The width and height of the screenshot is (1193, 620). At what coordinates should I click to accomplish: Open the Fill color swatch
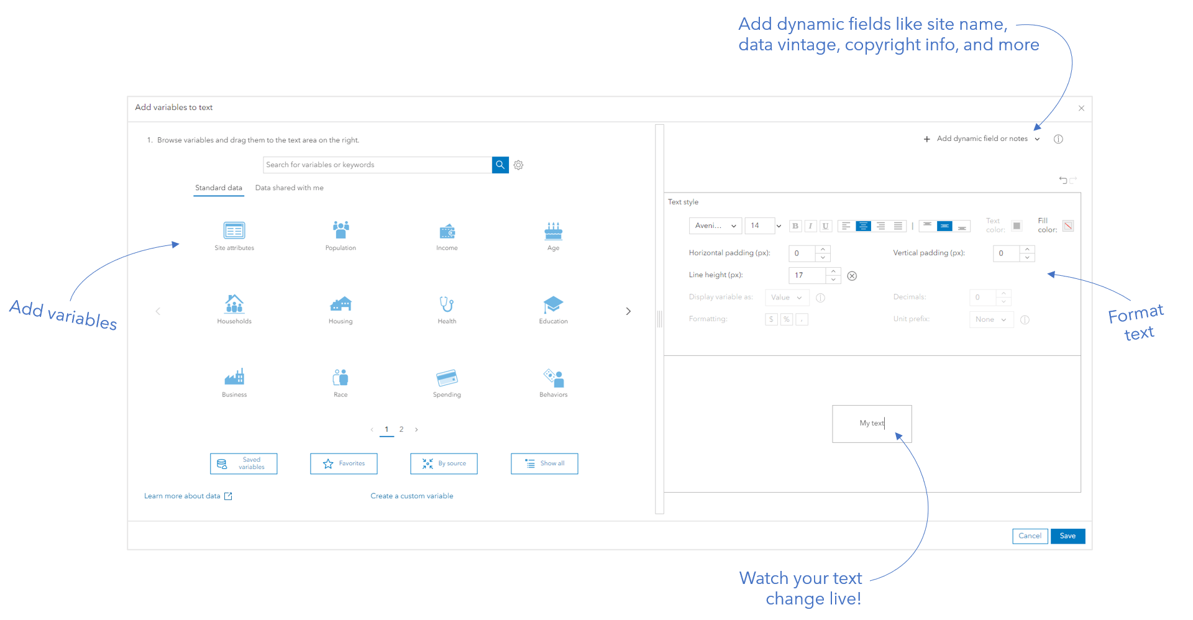[x=1068, y=226]
